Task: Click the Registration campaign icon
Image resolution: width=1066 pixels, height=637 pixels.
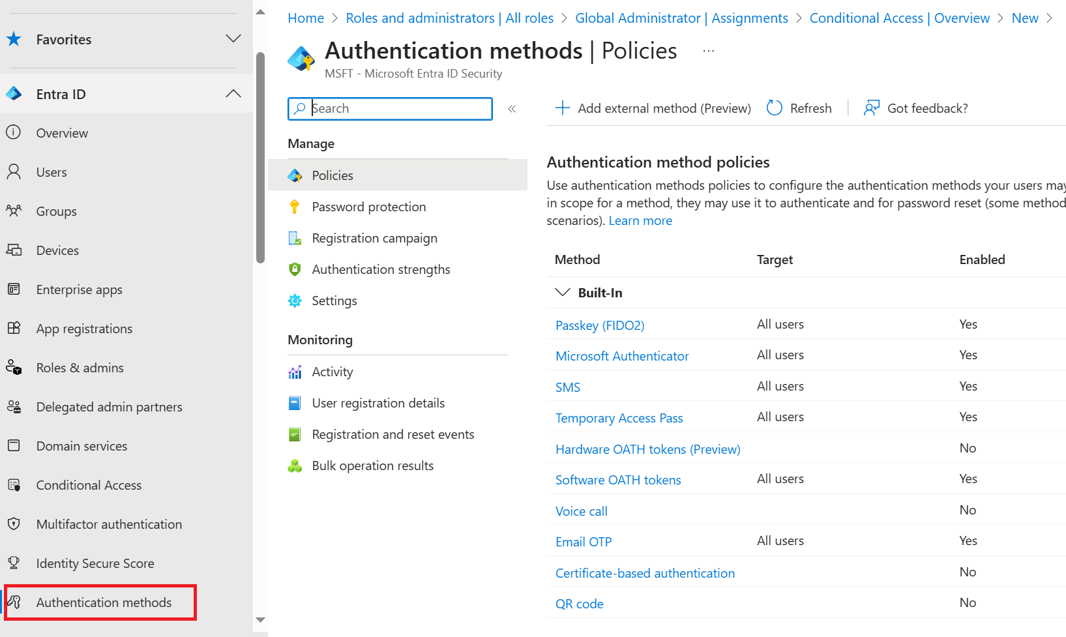Action: point(295,238)
